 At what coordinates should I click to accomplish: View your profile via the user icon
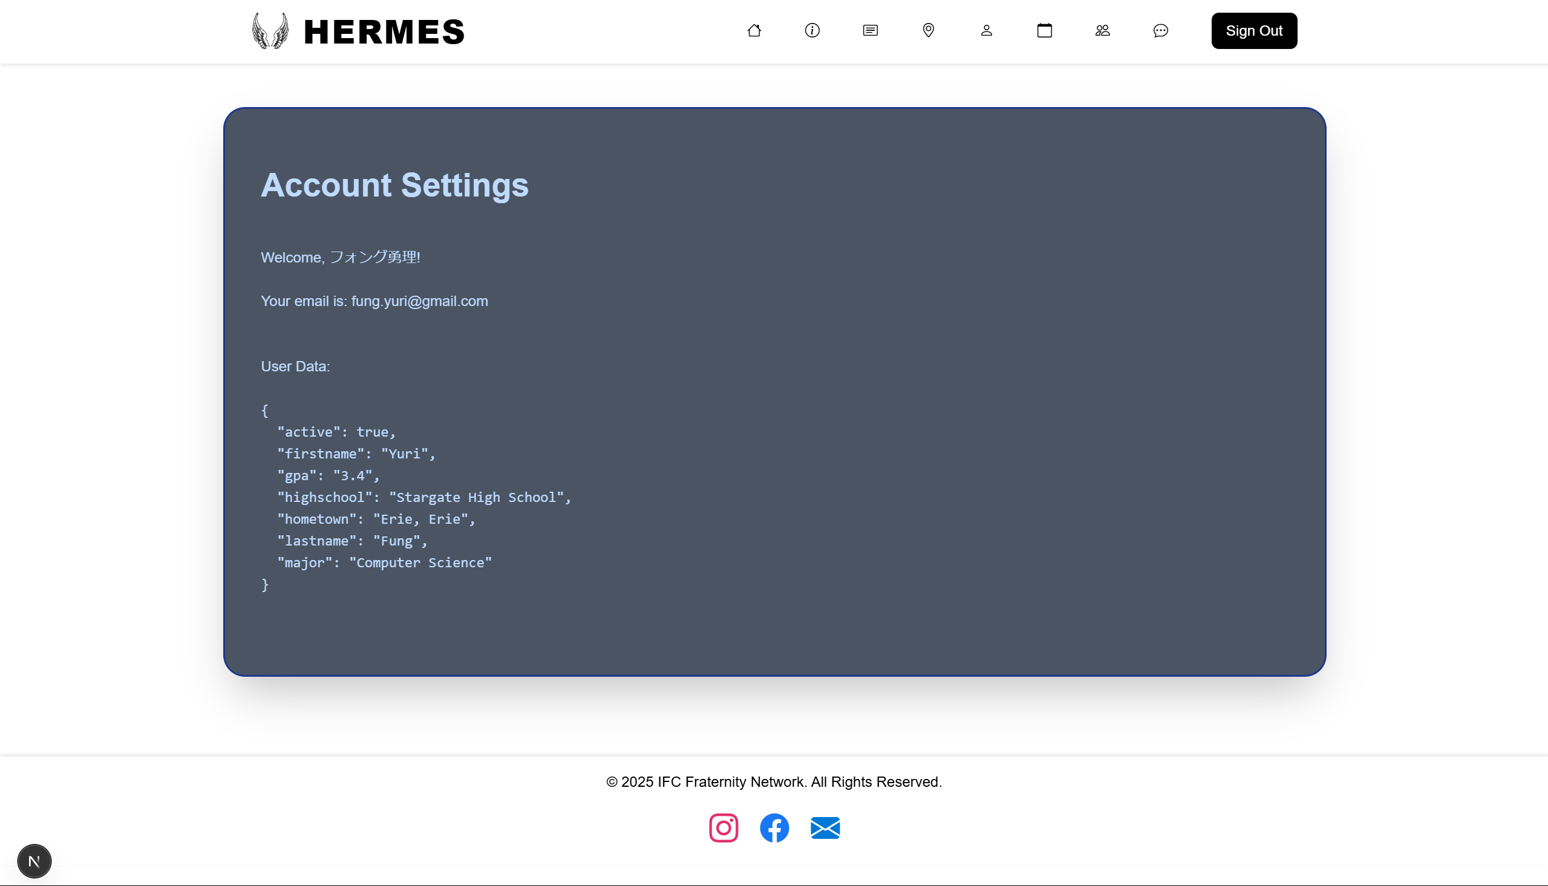point(987,30)
